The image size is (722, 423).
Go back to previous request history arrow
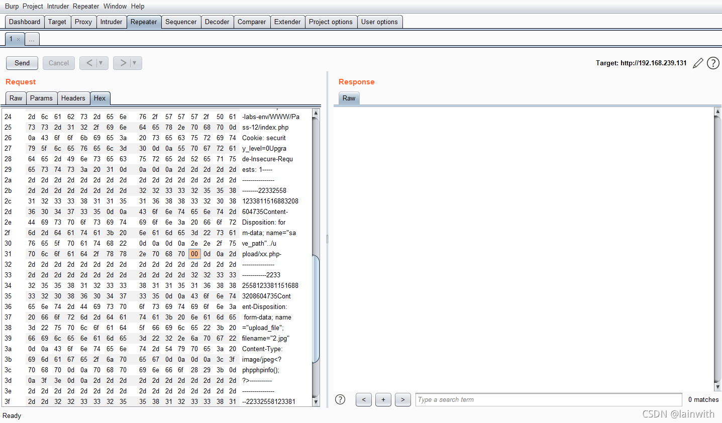(x=89, y=63)
